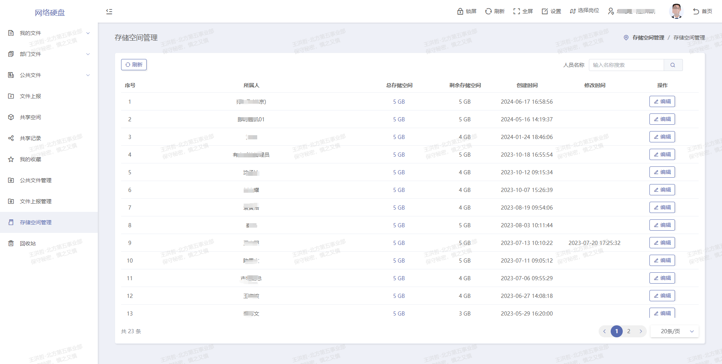
Task: Edit row 10 storage via 编辑
Action: [662, 260]
